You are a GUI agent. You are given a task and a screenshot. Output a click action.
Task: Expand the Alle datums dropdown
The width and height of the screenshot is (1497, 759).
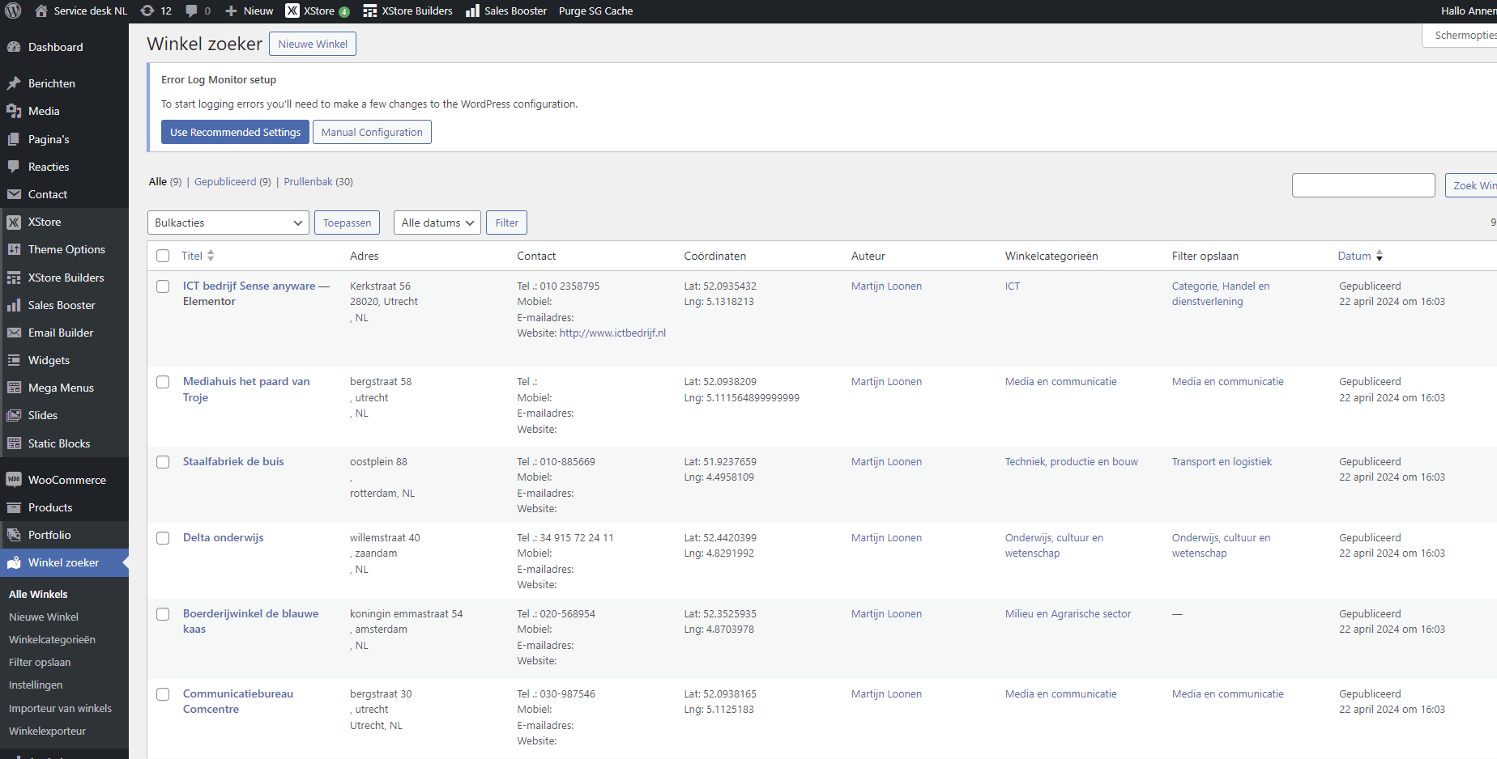point(437,223)
